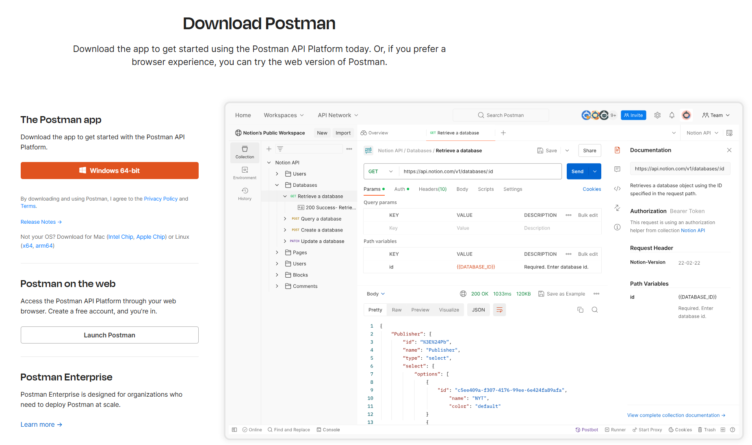Screen dimensions: 752x445
Task: Open the History sidebar panel
Action: 245,194
